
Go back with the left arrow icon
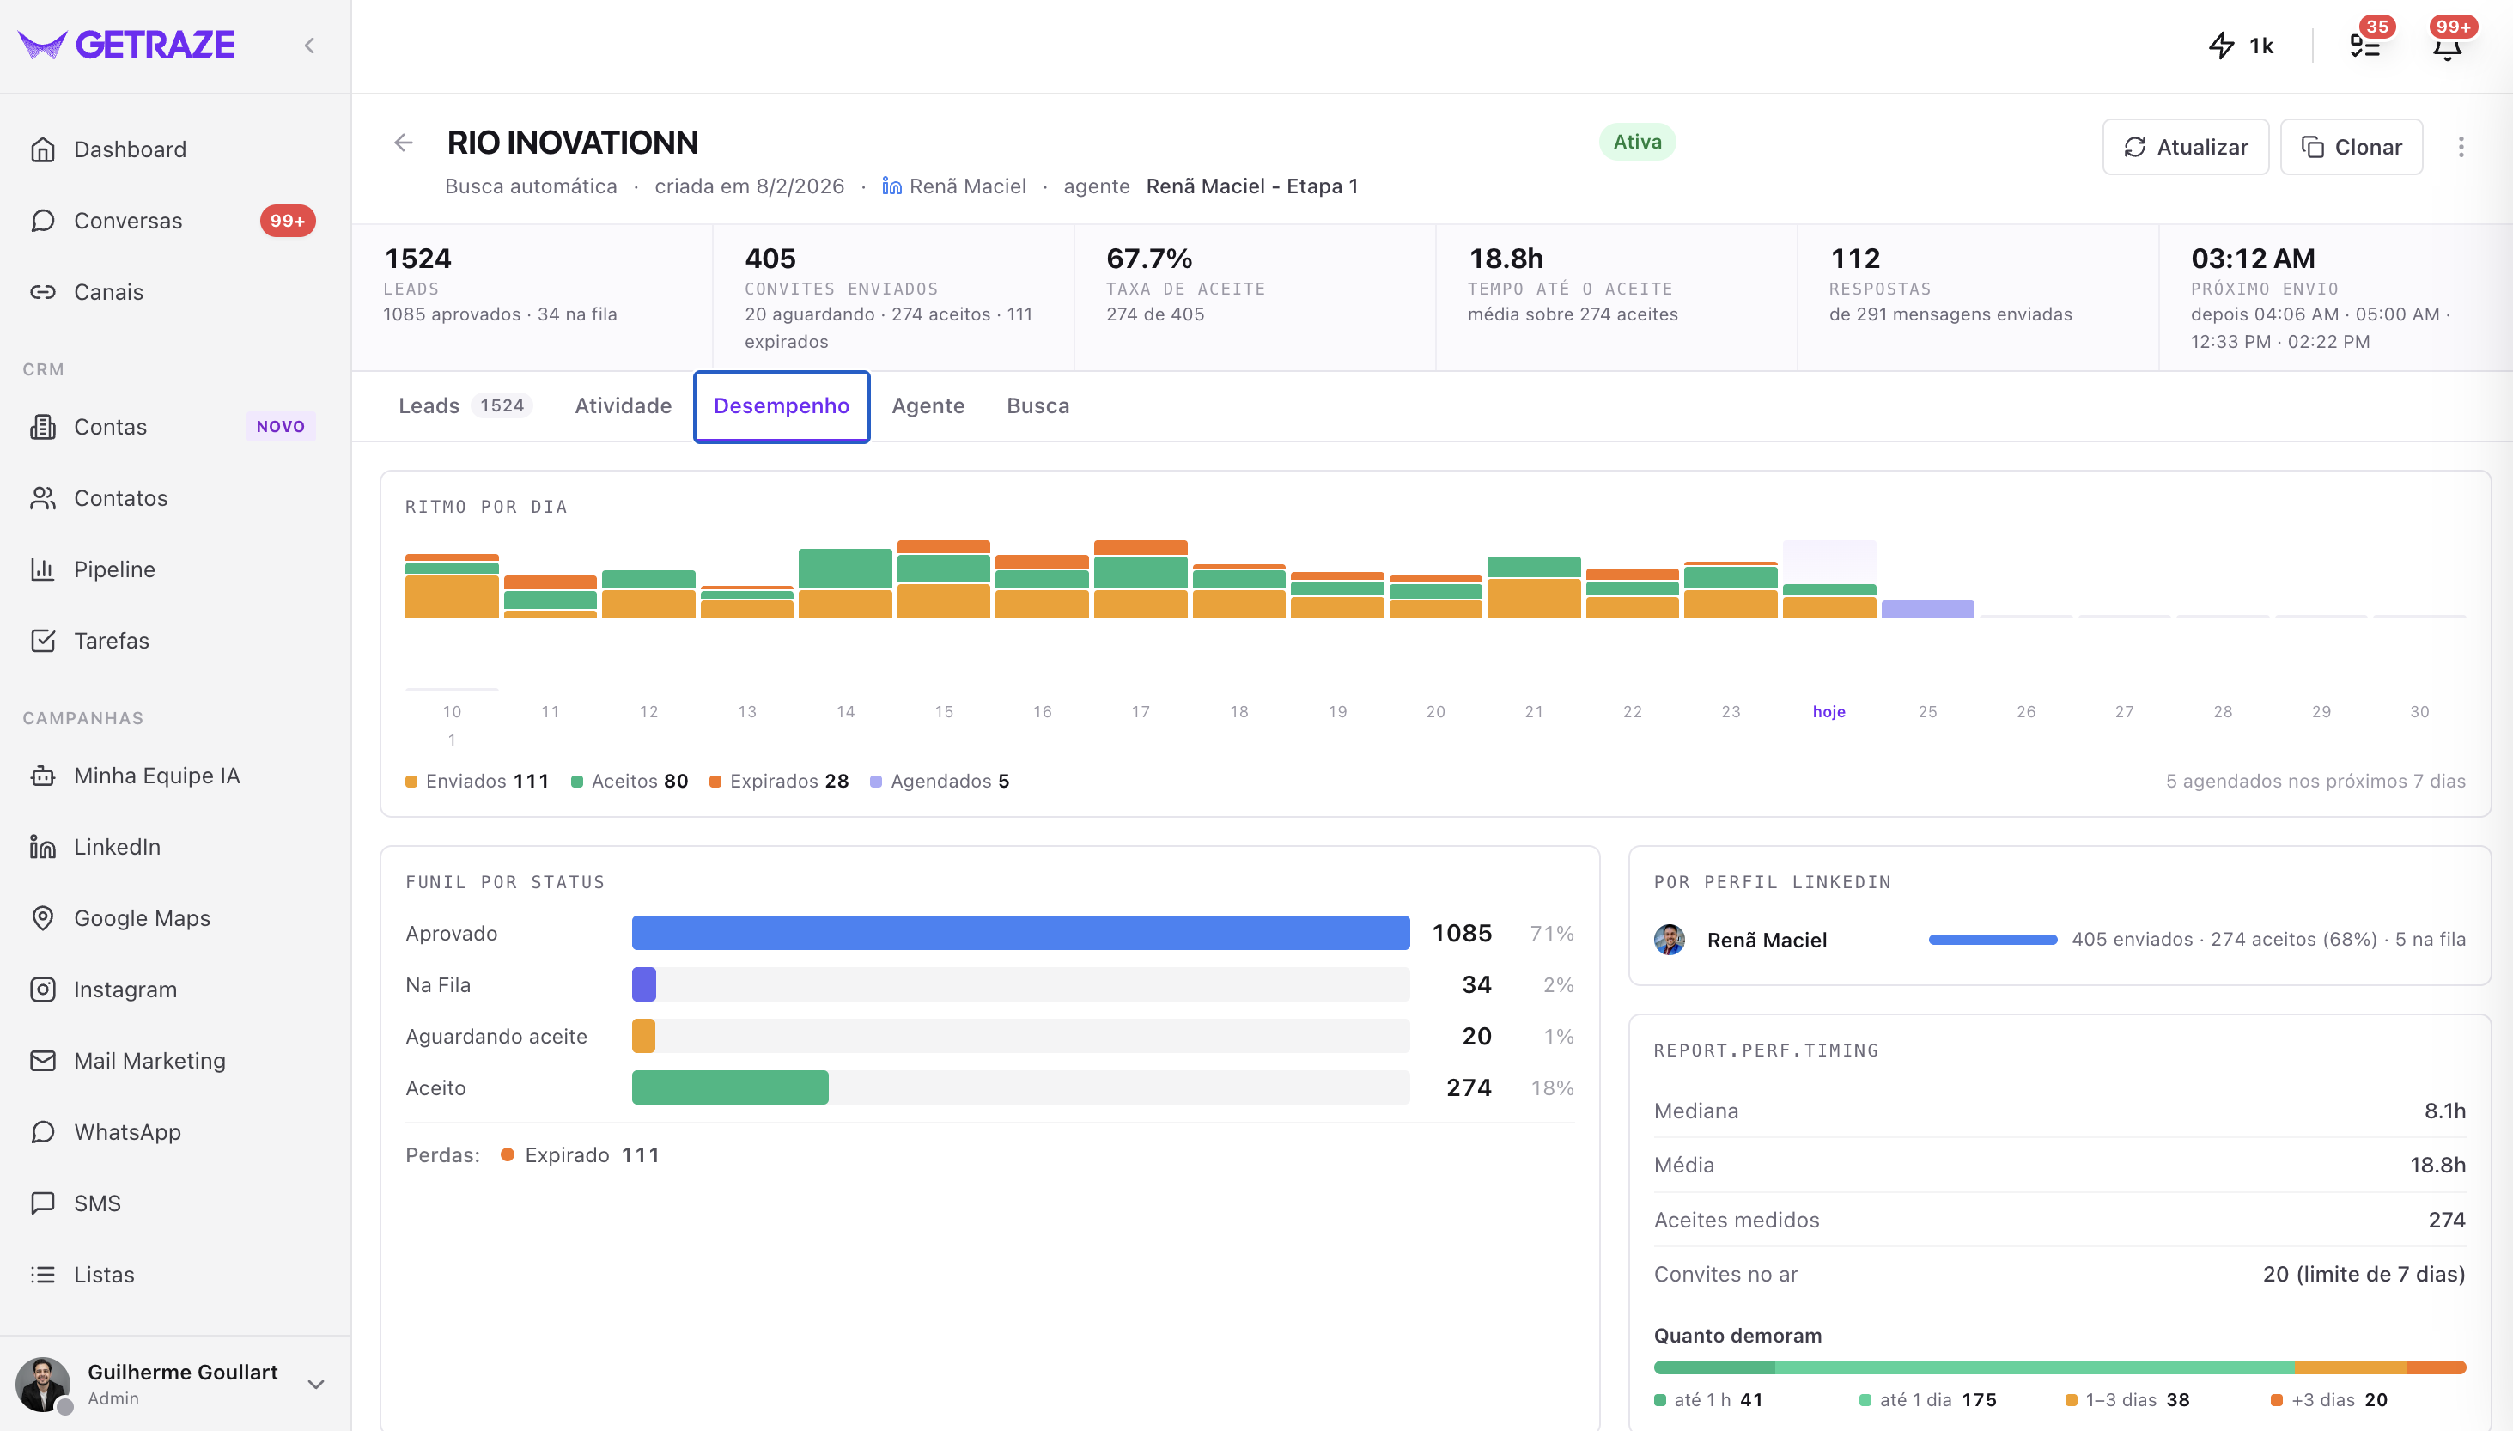[404, 143]
